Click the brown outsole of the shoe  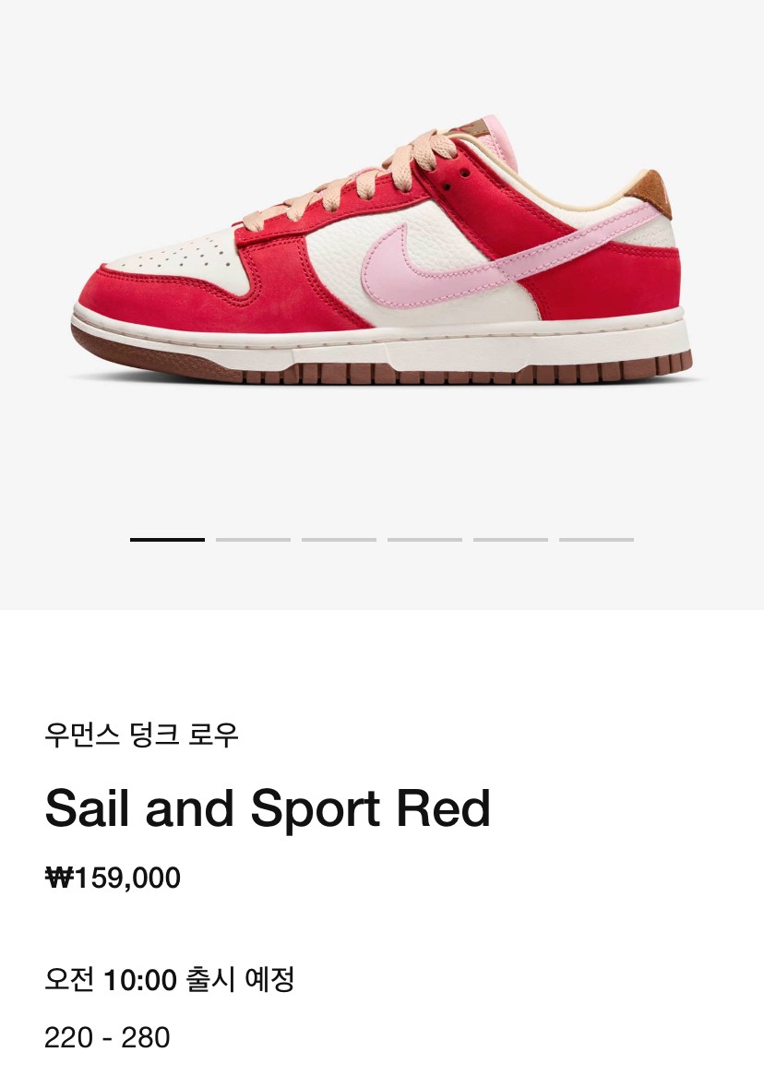point(369,372)
